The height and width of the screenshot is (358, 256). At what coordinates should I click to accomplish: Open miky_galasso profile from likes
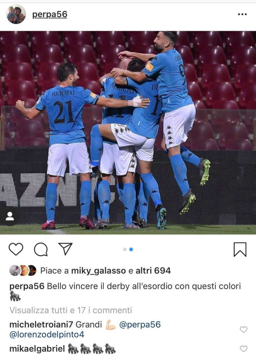point(98,271)
